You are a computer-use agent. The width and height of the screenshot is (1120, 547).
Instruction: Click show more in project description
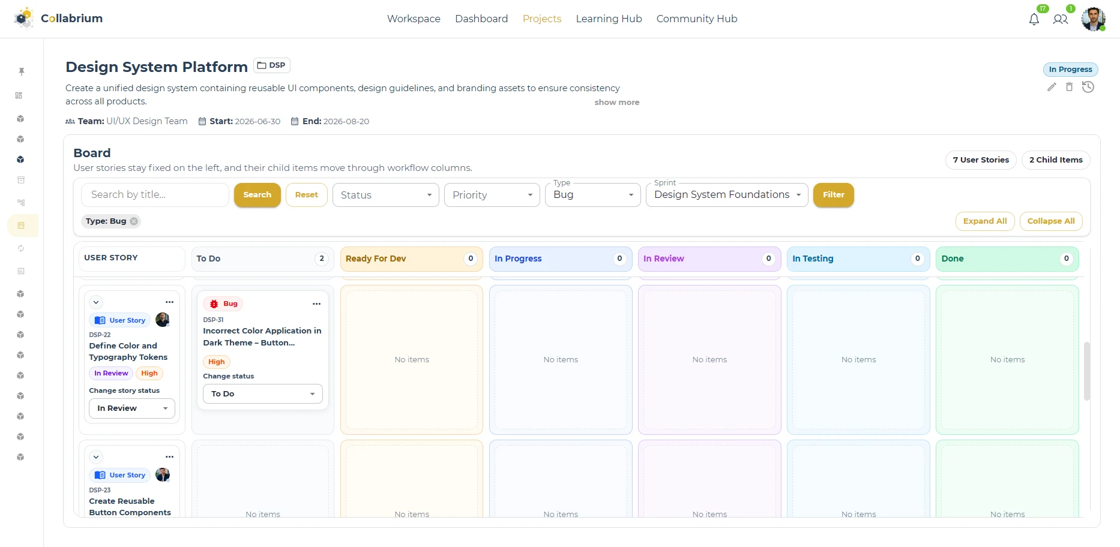[617, 103]
